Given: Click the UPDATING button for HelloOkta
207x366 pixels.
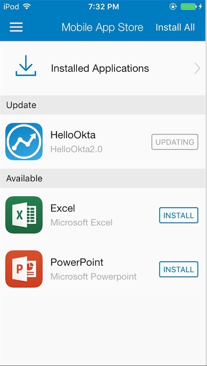Looking at the screenshot, I should (175, 142).
